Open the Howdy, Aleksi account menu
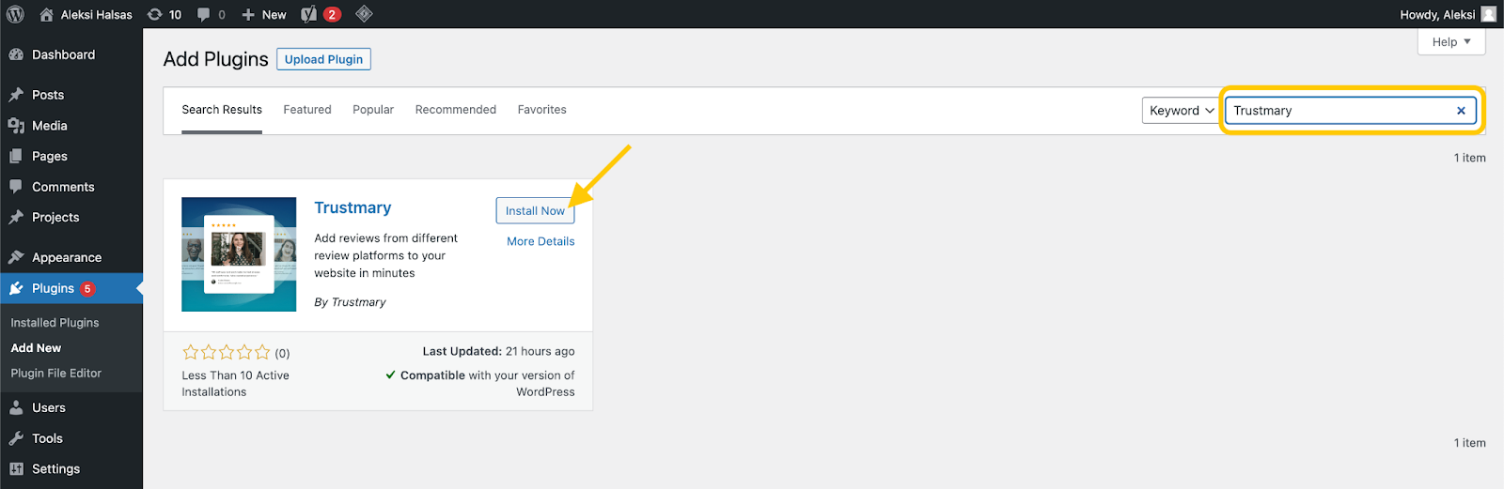Screen dimensions: 1504x489 coord(1437,14)
